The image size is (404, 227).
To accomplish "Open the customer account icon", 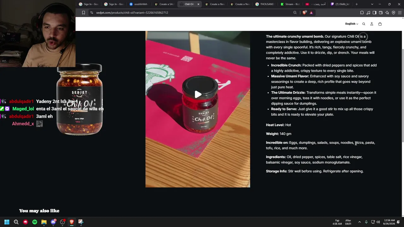I will pos(371,24).
